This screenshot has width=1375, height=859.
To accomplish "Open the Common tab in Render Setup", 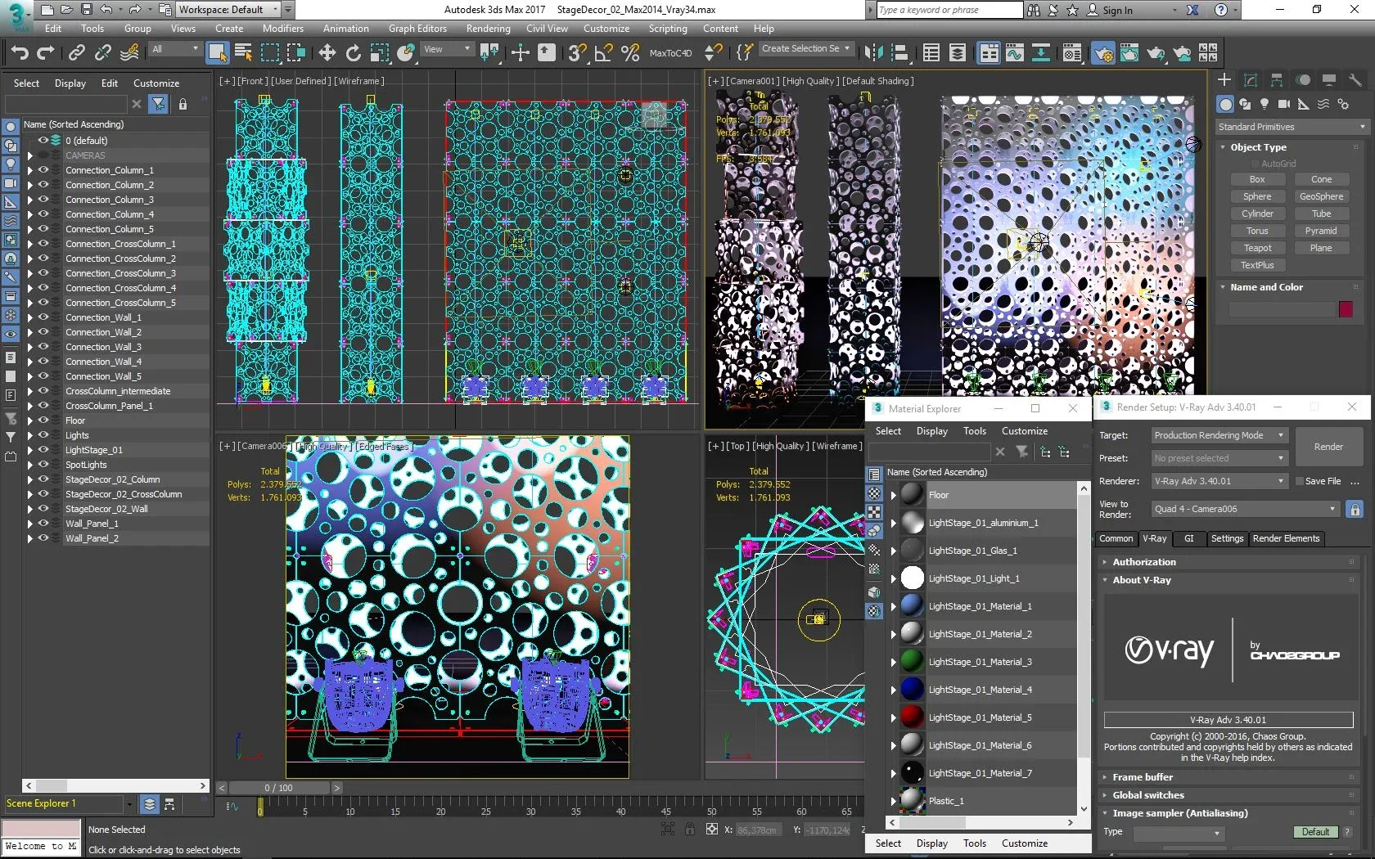I will click(1116, 538).
